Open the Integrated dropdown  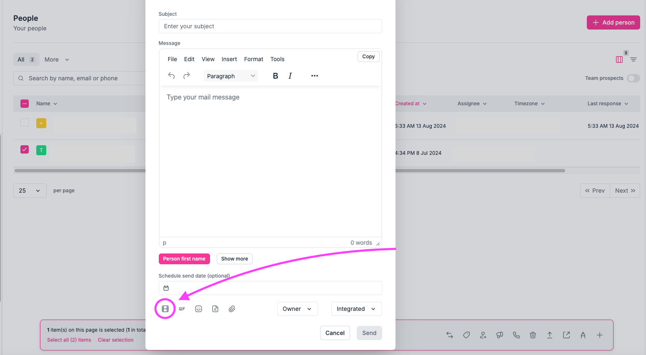[x=356, y=309]
